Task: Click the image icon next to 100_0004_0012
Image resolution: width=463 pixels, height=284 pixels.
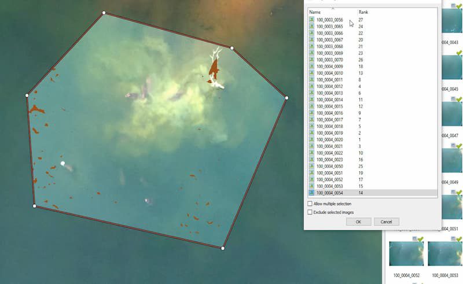Action: 311,86
